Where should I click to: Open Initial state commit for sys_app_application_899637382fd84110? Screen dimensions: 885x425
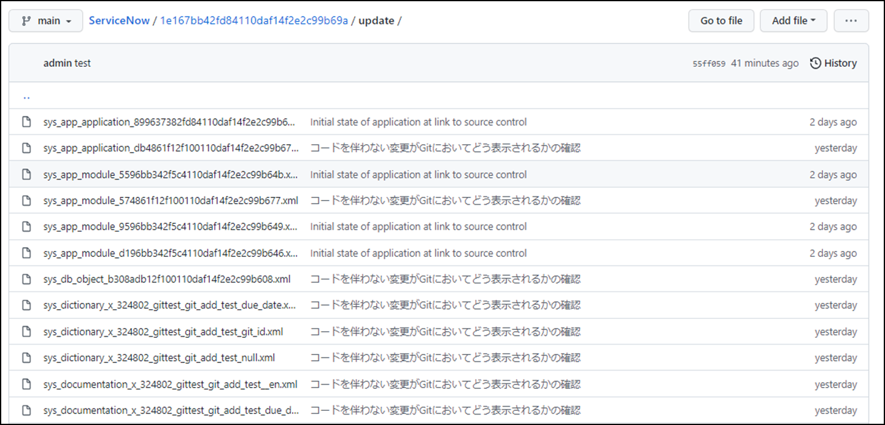coord(419,122)
